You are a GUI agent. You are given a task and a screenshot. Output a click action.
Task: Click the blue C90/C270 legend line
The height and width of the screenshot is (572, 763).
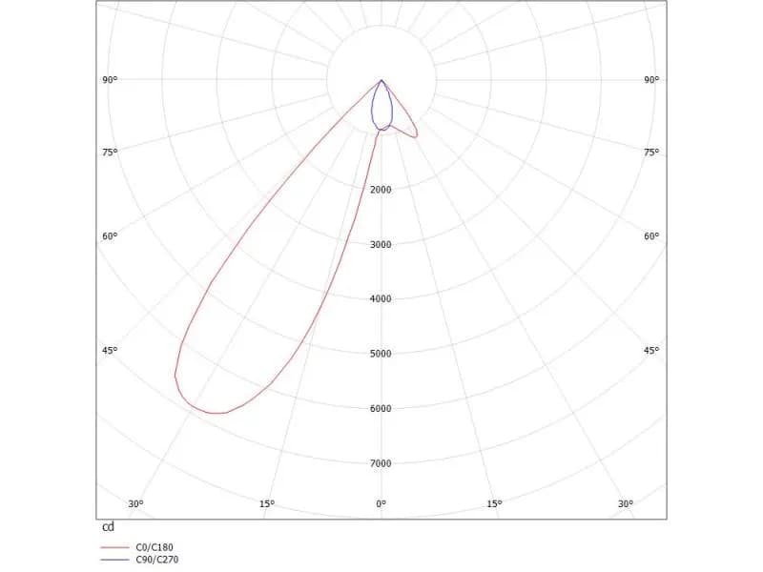click(114, 560)
